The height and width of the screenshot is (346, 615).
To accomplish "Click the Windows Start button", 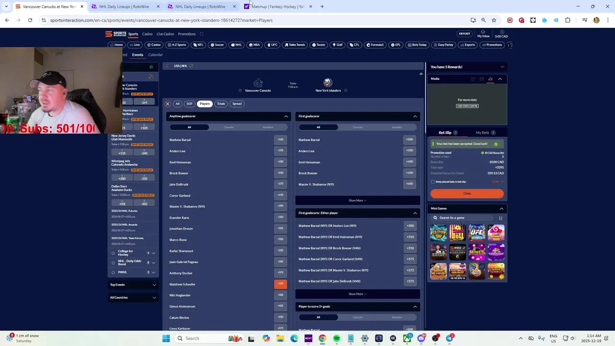I will (x=166, y=338).
